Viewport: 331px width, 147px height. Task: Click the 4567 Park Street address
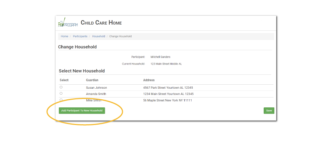tap(168, 88)
